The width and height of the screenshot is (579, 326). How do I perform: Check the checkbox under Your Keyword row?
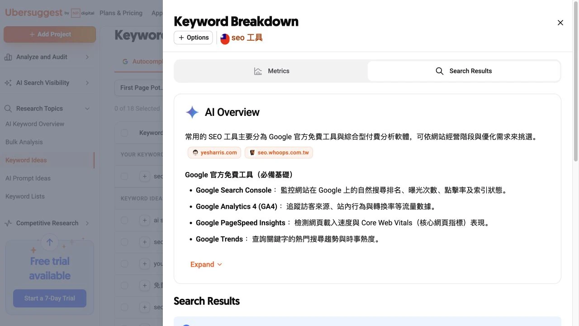point(124,176)
